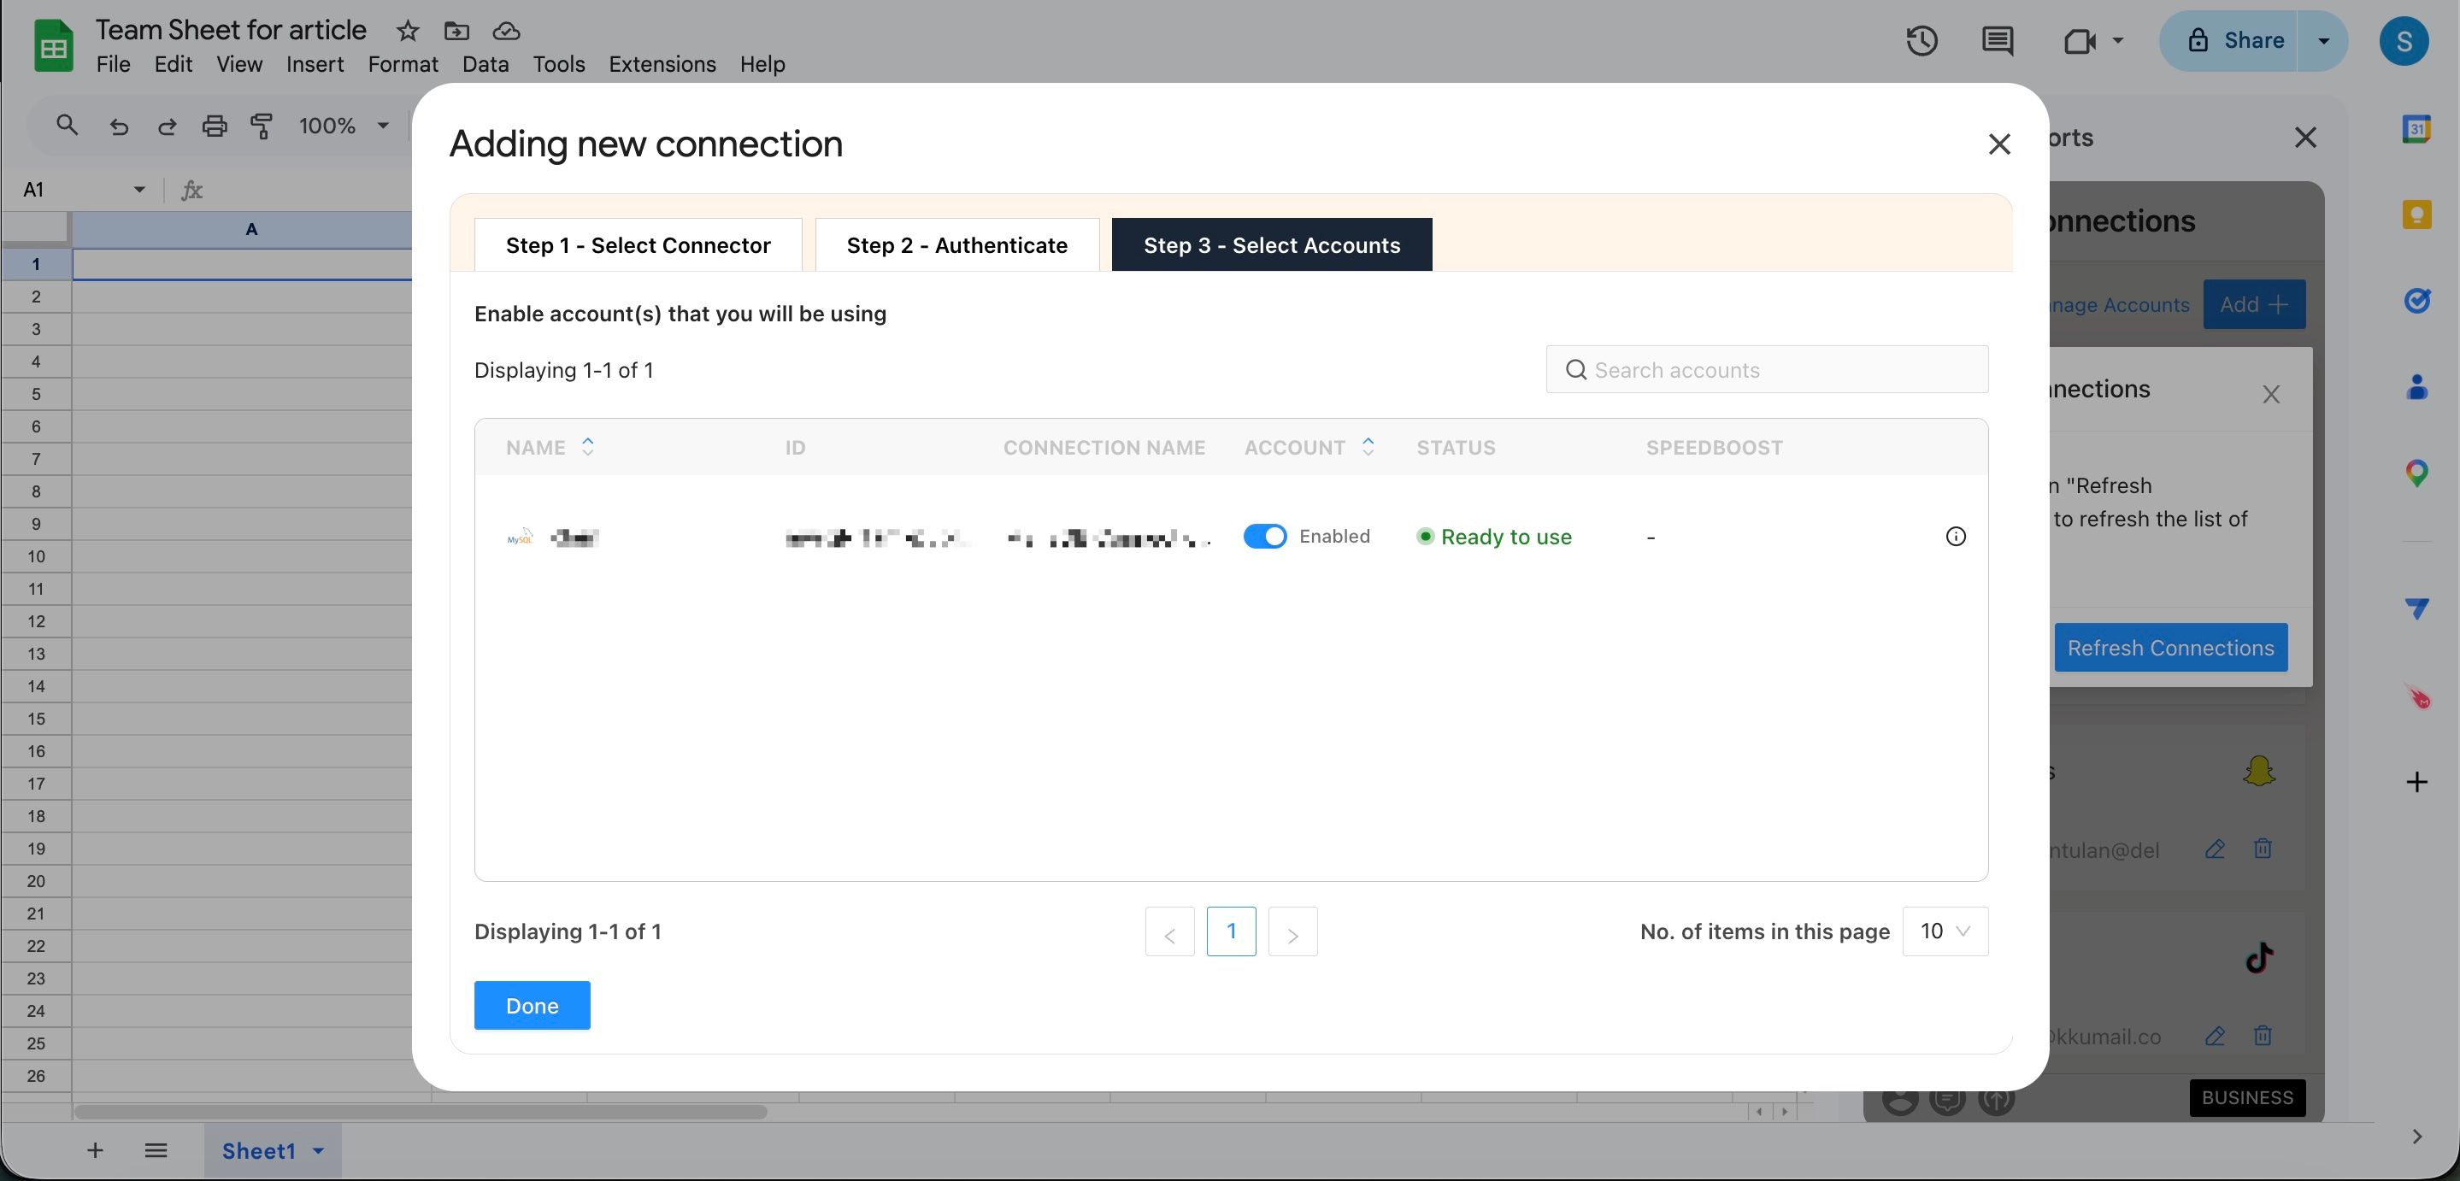The image size is (2460, 1181).
Task: Open Sheet1 tab options arrow
Action: tap(319, 1150)
